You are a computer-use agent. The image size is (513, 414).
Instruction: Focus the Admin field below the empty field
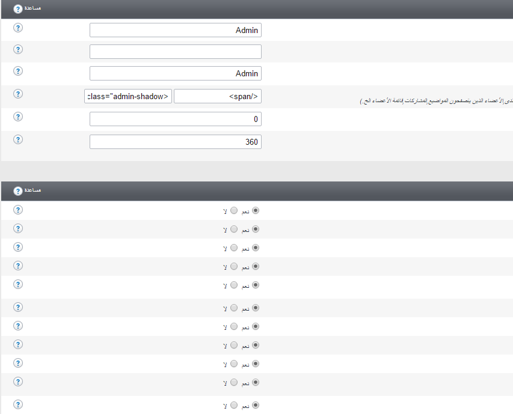tap(176, 73)
